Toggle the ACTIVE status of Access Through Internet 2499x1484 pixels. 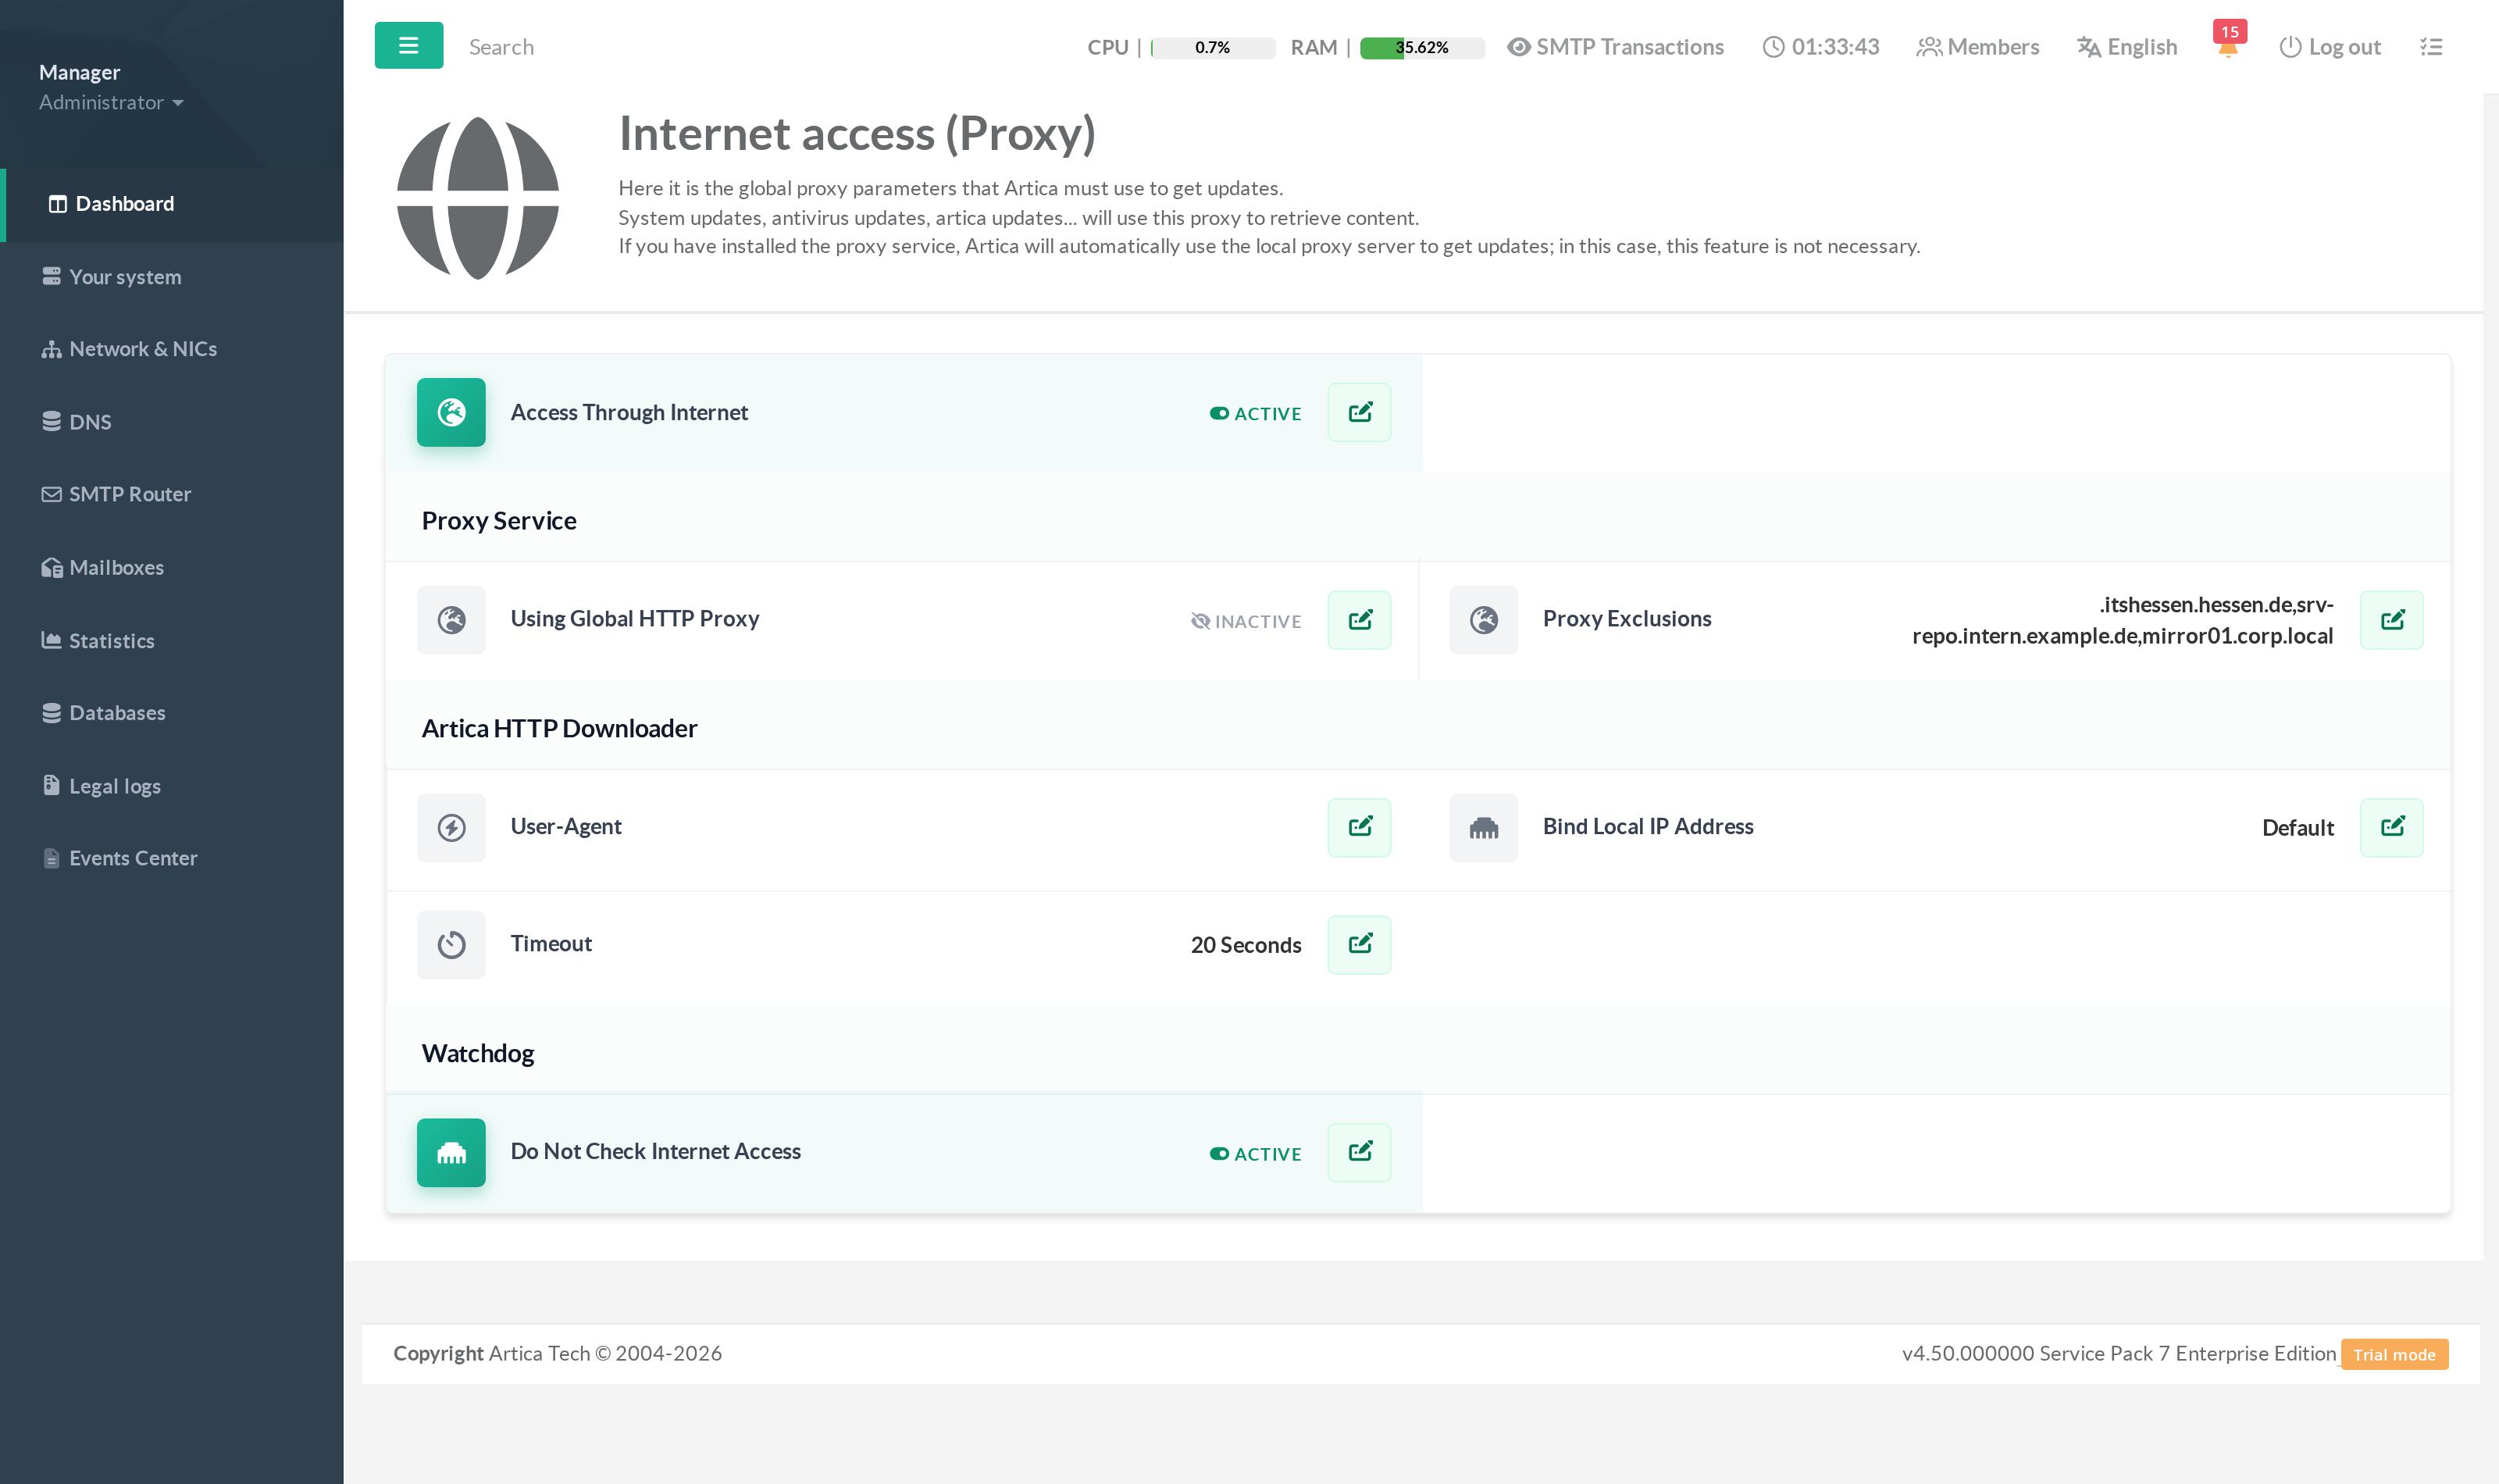pyautogui.click(x=1254, y=414)
